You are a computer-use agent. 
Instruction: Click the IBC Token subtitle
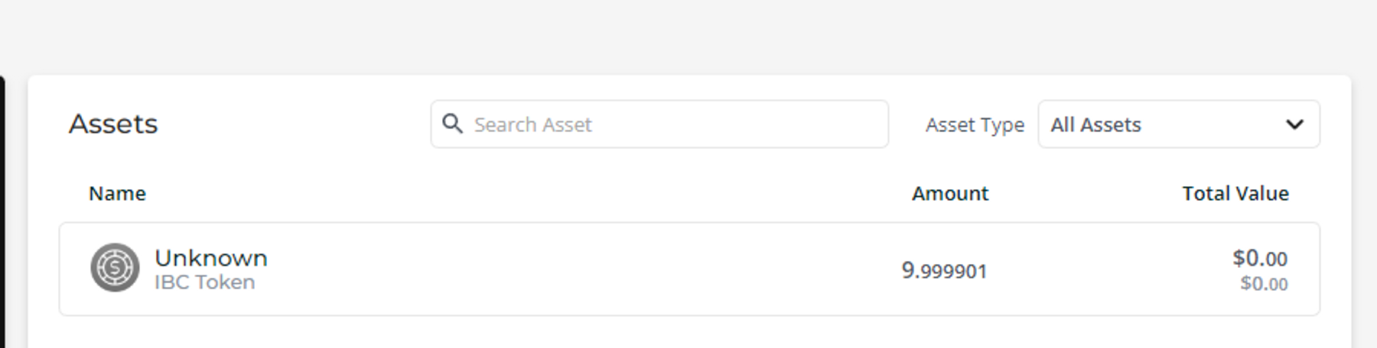point(204,282)
